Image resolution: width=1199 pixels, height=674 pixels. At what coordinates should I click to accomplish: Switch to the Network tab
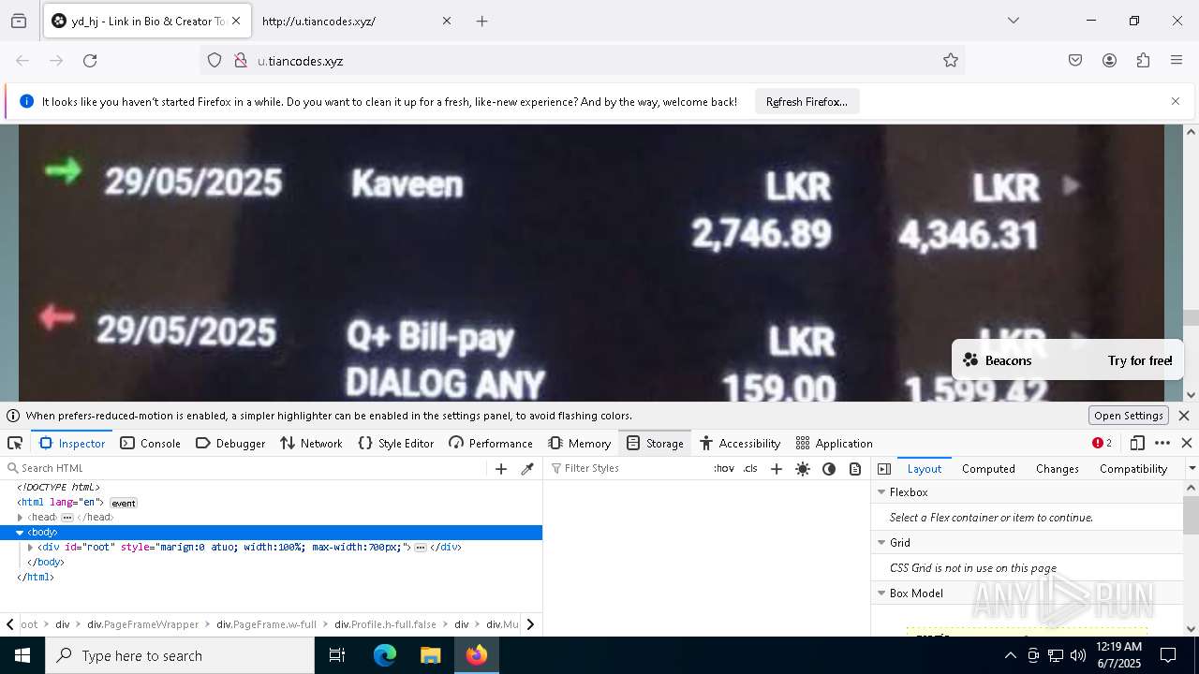(x=312, y=443)
